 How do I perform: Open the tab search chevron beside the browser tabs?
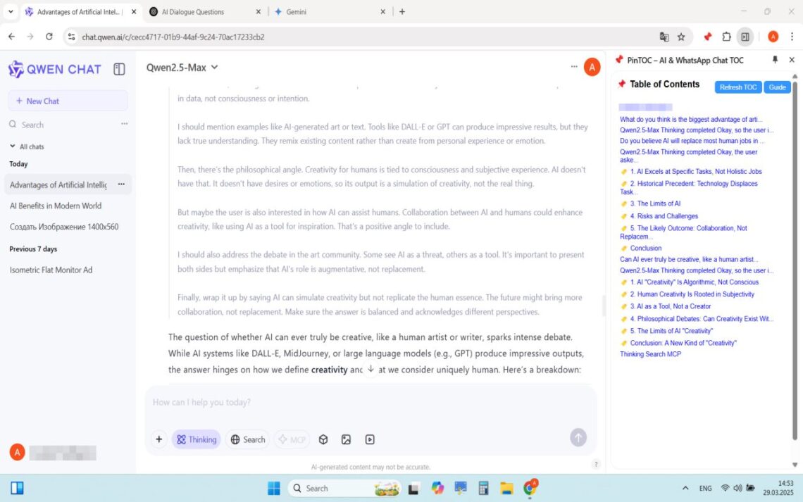[x=10, y=11]
